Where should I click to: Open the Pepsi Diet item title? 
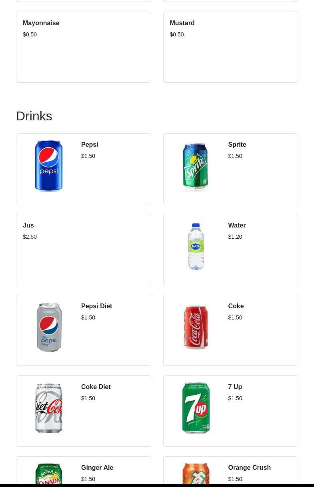96,306
